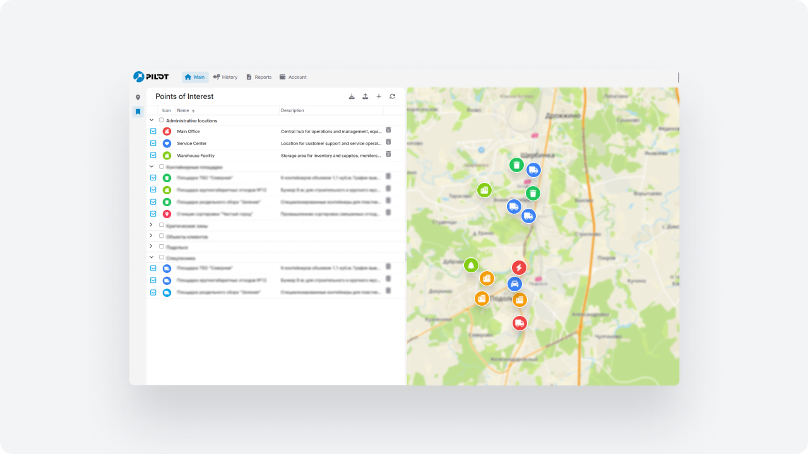Add a new point of interest with plus icon
The height and width of the screenshot is (454, 808).
379,96
